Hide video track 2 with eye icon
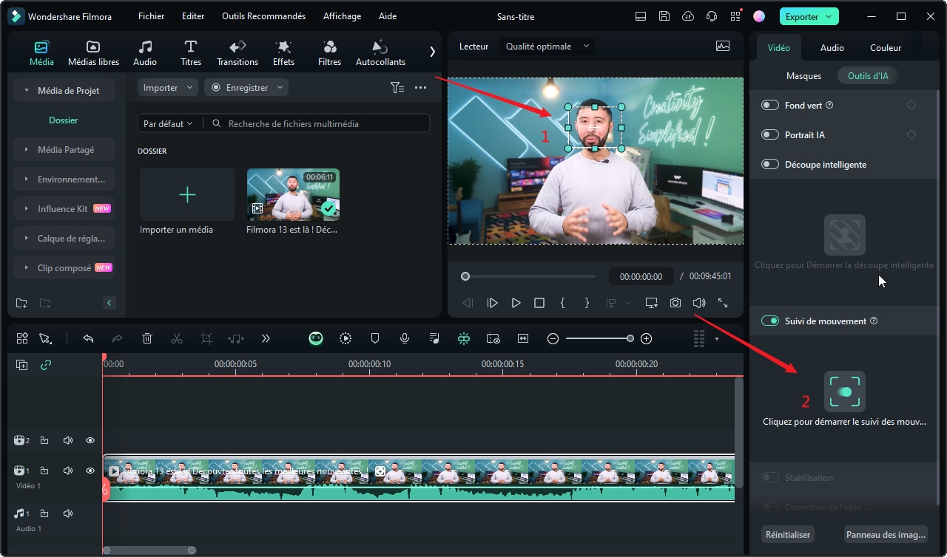The height and width of the screenshot is (557, 947). [90, 440]
